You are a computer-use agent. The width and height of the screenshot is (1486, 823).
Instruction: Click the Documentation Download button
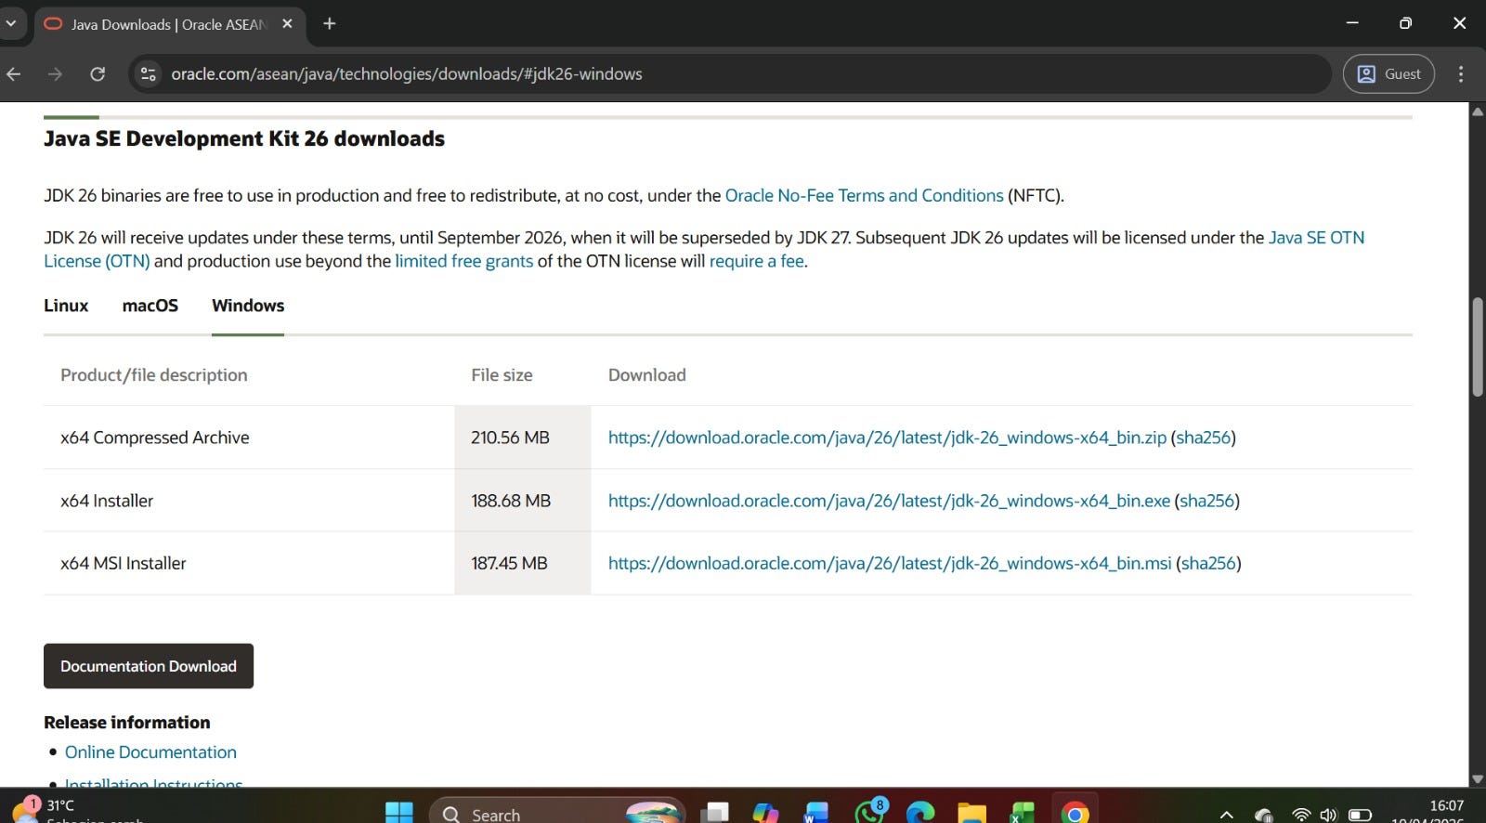point(149,666)
